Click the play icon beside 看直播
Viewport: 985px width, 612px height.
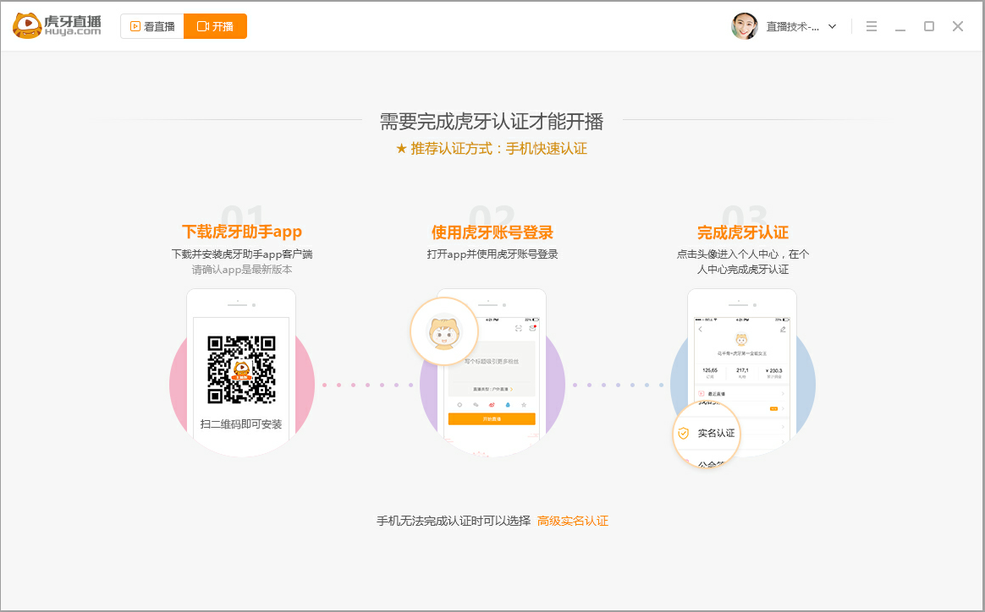pos(134,26)
